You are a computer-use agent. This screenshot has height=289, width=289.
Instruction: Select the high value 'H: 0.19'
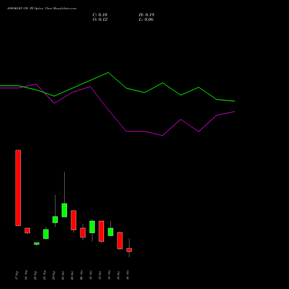[146, 15]
